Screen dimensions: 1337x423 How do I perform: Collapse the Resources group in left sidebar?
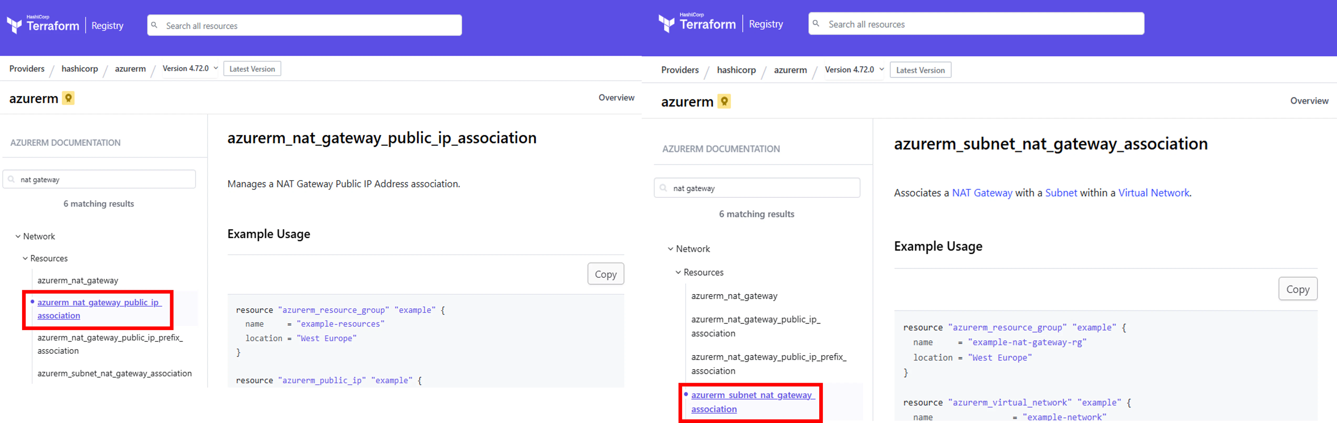(25, 258)
